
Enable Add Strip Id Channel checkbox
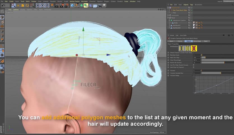(194, 67)
